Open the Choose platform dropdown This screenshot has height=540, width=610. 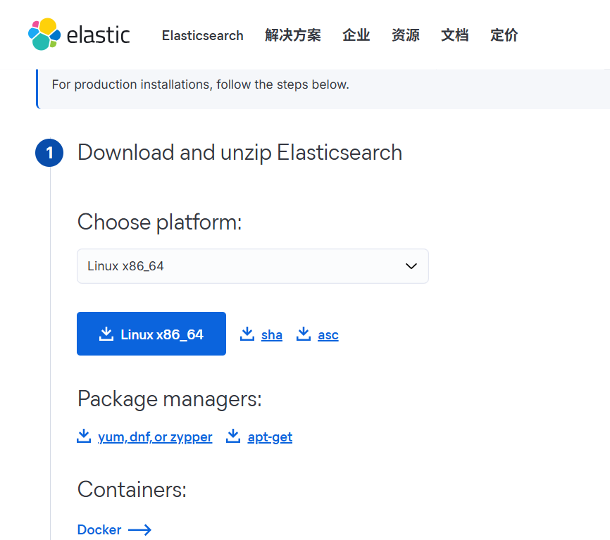point(253,266)
